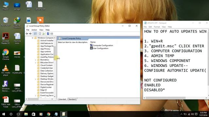The image size is (209, 117).
Task: Open Cortana search circle on taskbar
Action: coord(11,114)
